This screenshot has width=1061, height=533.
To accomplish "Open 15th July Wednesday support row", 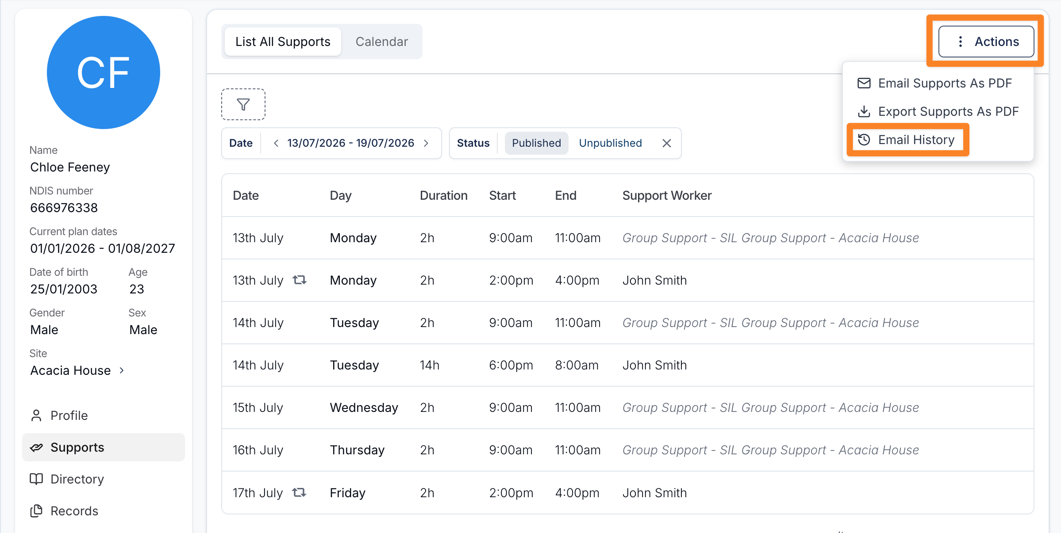I will pyautogui.click(x=627, y=407).
